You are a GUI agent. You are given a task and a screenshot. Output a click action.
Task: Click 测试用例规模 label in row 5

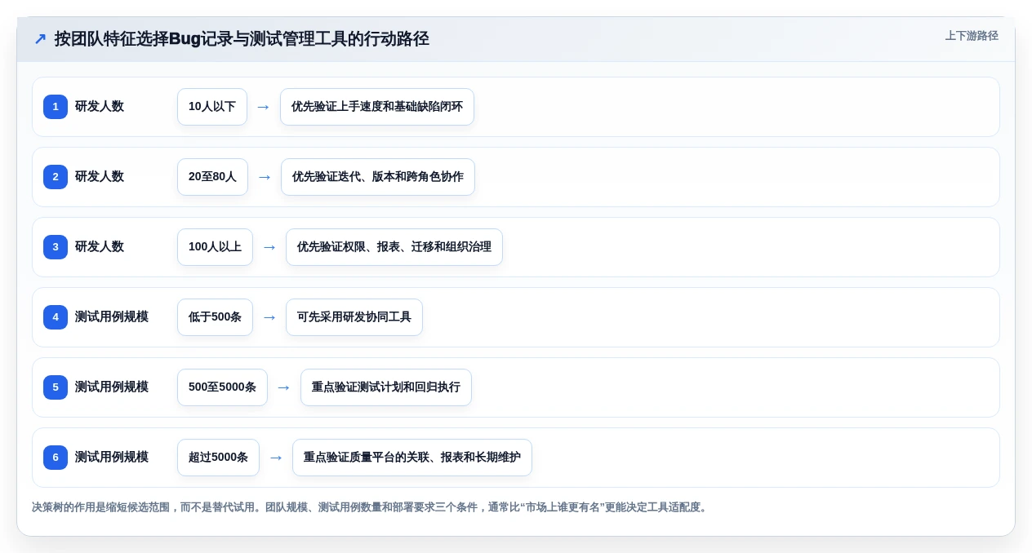[x=112, y=387]
